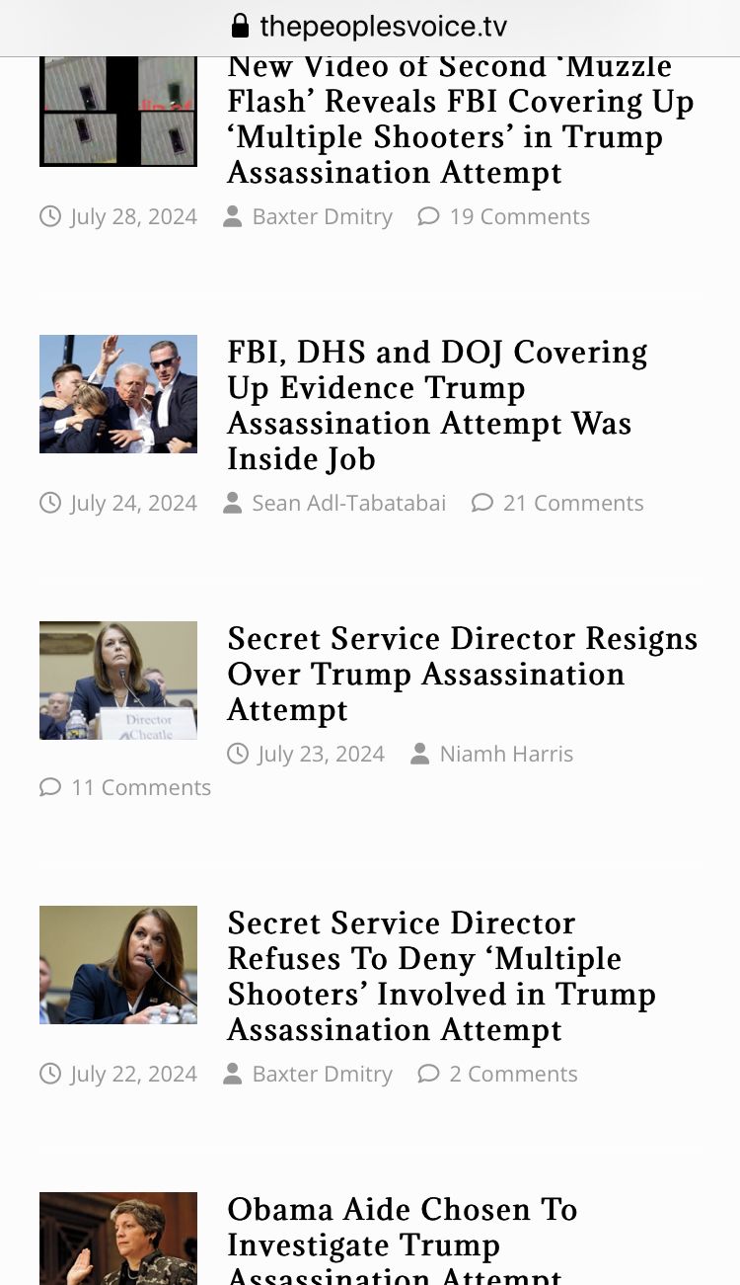The height and width of the screenshot is (1285, 740).
Task: Tap the Trump rally photo thumbnail
Action: click(118, 394)
